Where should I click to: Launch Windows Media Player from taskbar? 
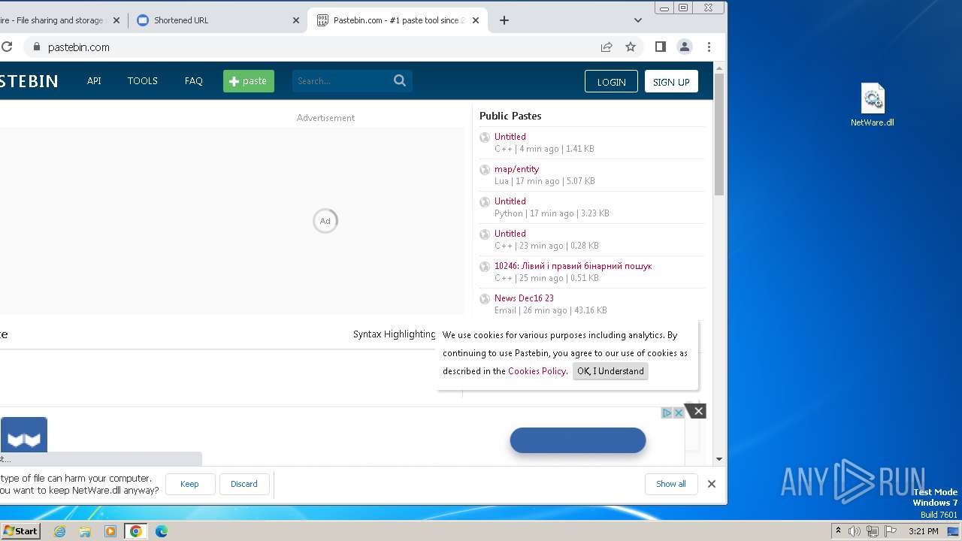(110, 531)
